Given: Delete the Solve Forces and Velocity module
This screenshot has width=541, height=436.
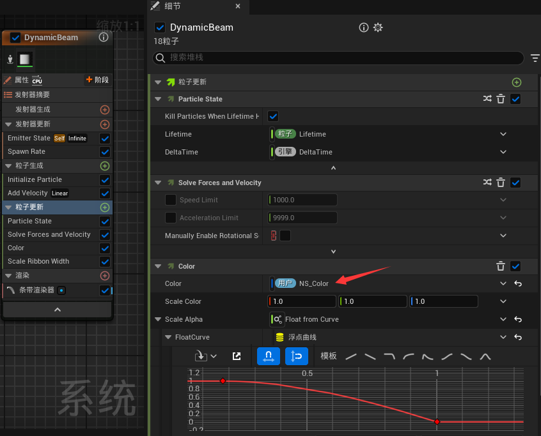Looking at the screenshot, I should coord(501,183).
